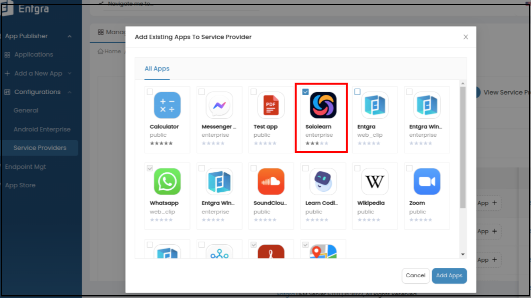531x298 pixels.
Task: Tick the Test app checkbox
Action: click(x=254, y=92)
